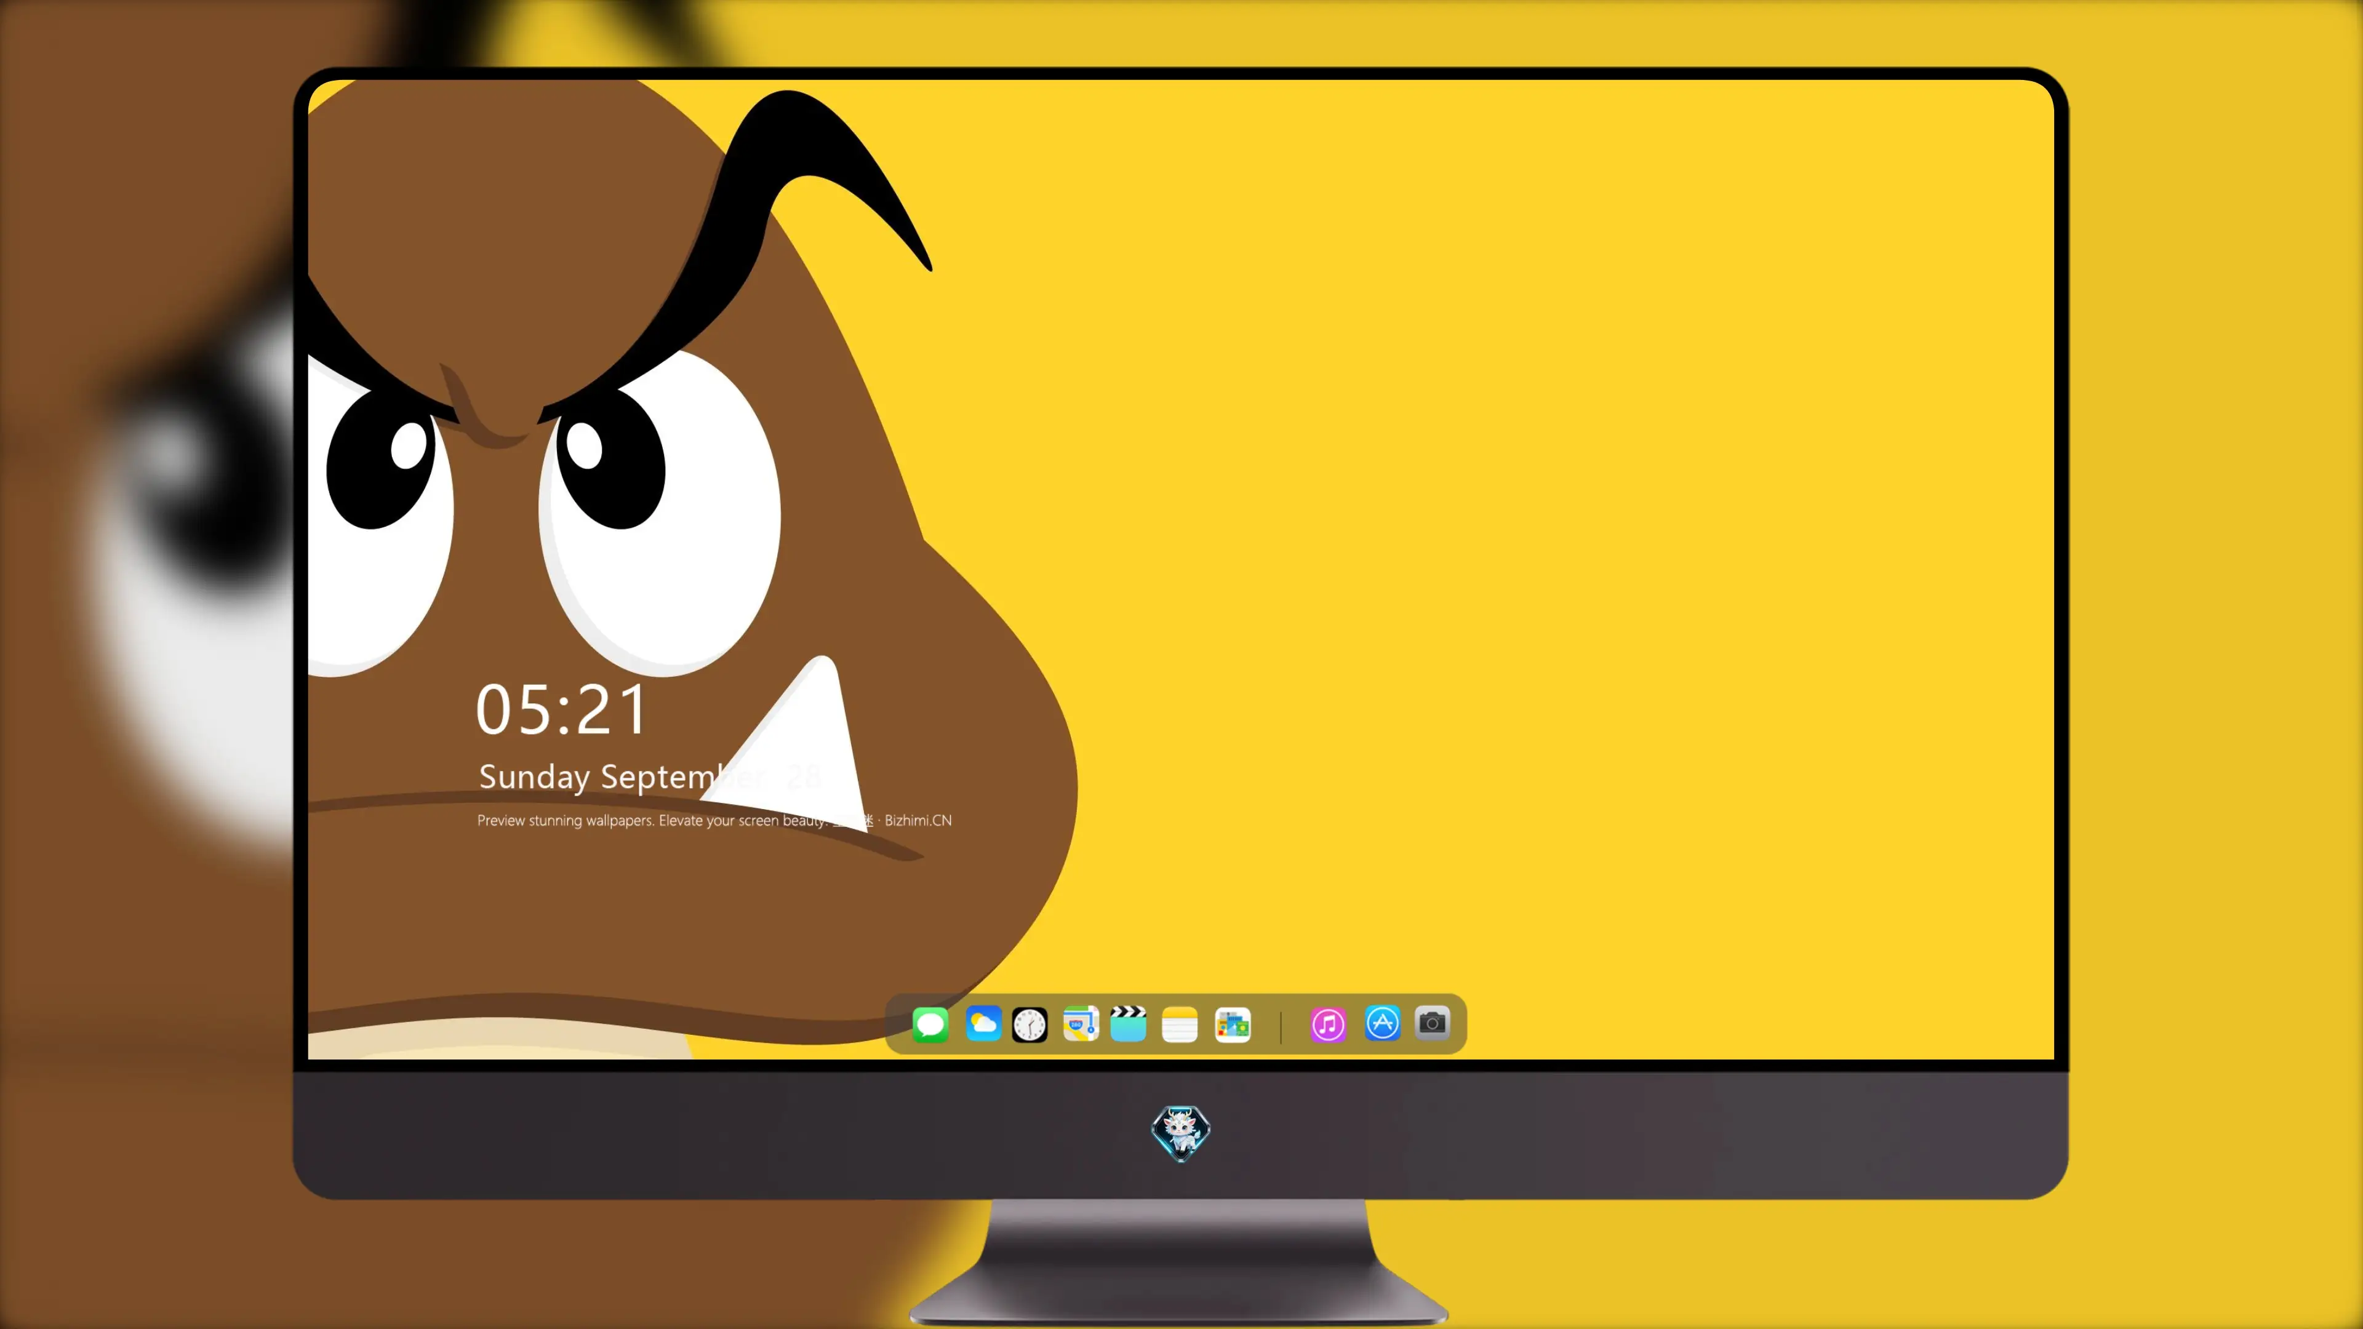The image size is (2363, 1329).
Task: Open the Clock app in the dock
Action: 1030,1024
